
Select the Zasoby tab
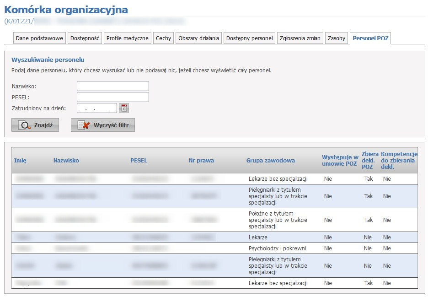pos(337,38)
